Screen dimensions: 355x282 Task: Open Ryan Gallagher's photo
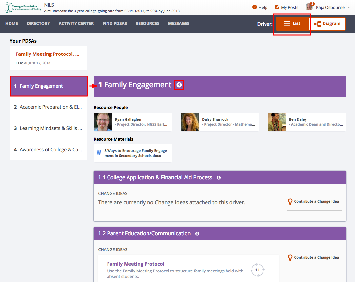click(x=103, y=122)
